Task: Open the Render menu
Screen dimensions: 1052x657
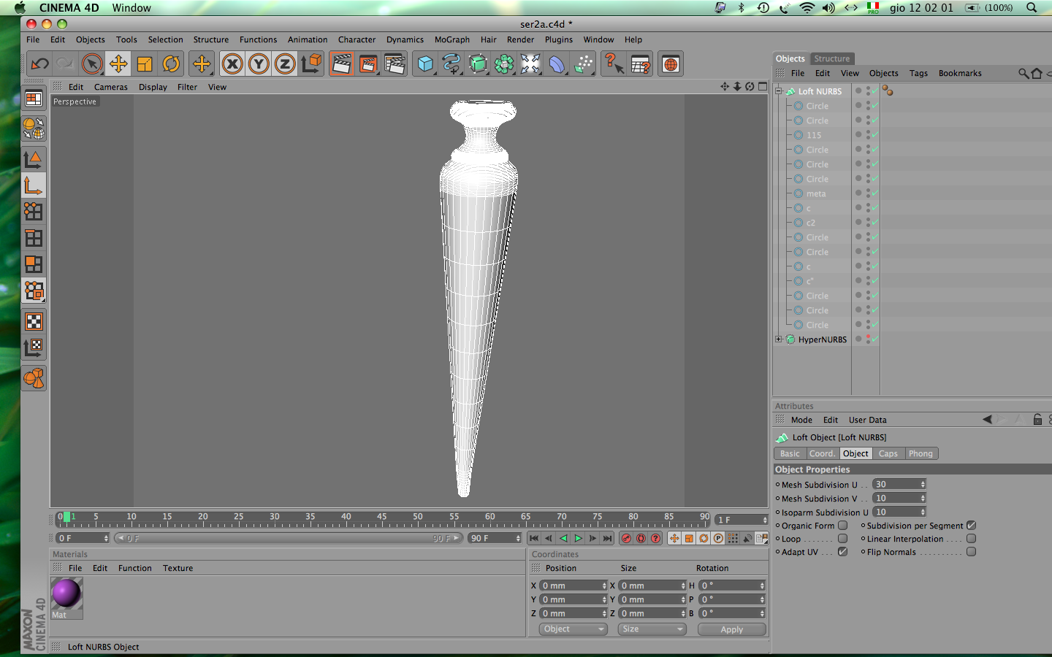Action: pos(520,39)
